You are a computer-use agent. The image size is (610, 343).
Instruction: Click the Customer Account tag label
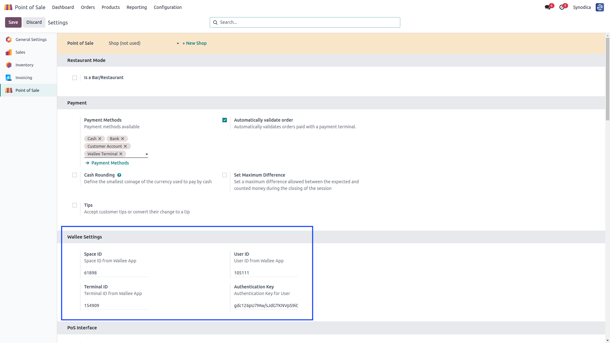tap(105, 146)
